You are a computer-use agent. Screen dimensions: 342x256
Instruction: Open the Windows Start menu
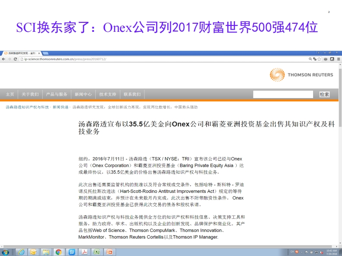click(5, 252)
